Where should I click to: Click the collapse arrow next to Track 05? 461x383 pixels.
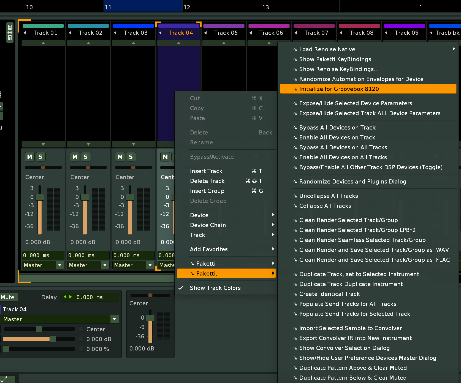pos(205,33)
